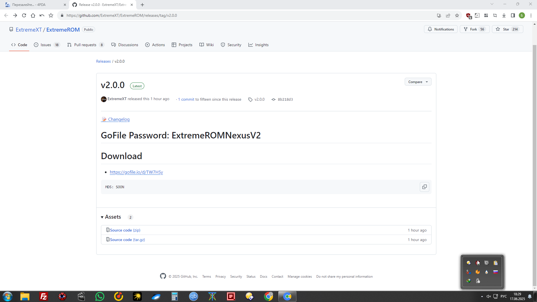Open the Pull requests tab
The height and width of the screenshot is (302, 537).
pos(85,45)
